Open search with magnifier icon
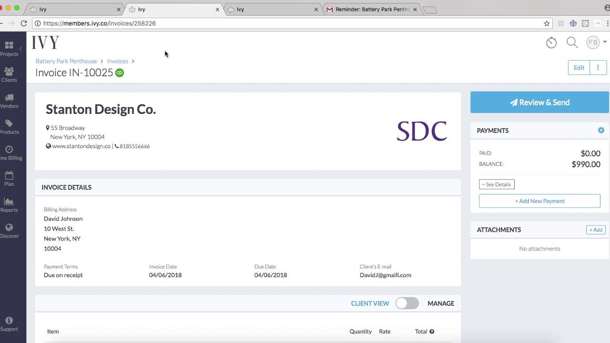The width and height of the screenshot is (610, 343). pos(572,42)
